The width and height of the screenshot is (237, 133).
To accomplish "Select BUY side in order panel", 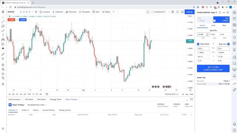I will (221, 20).
